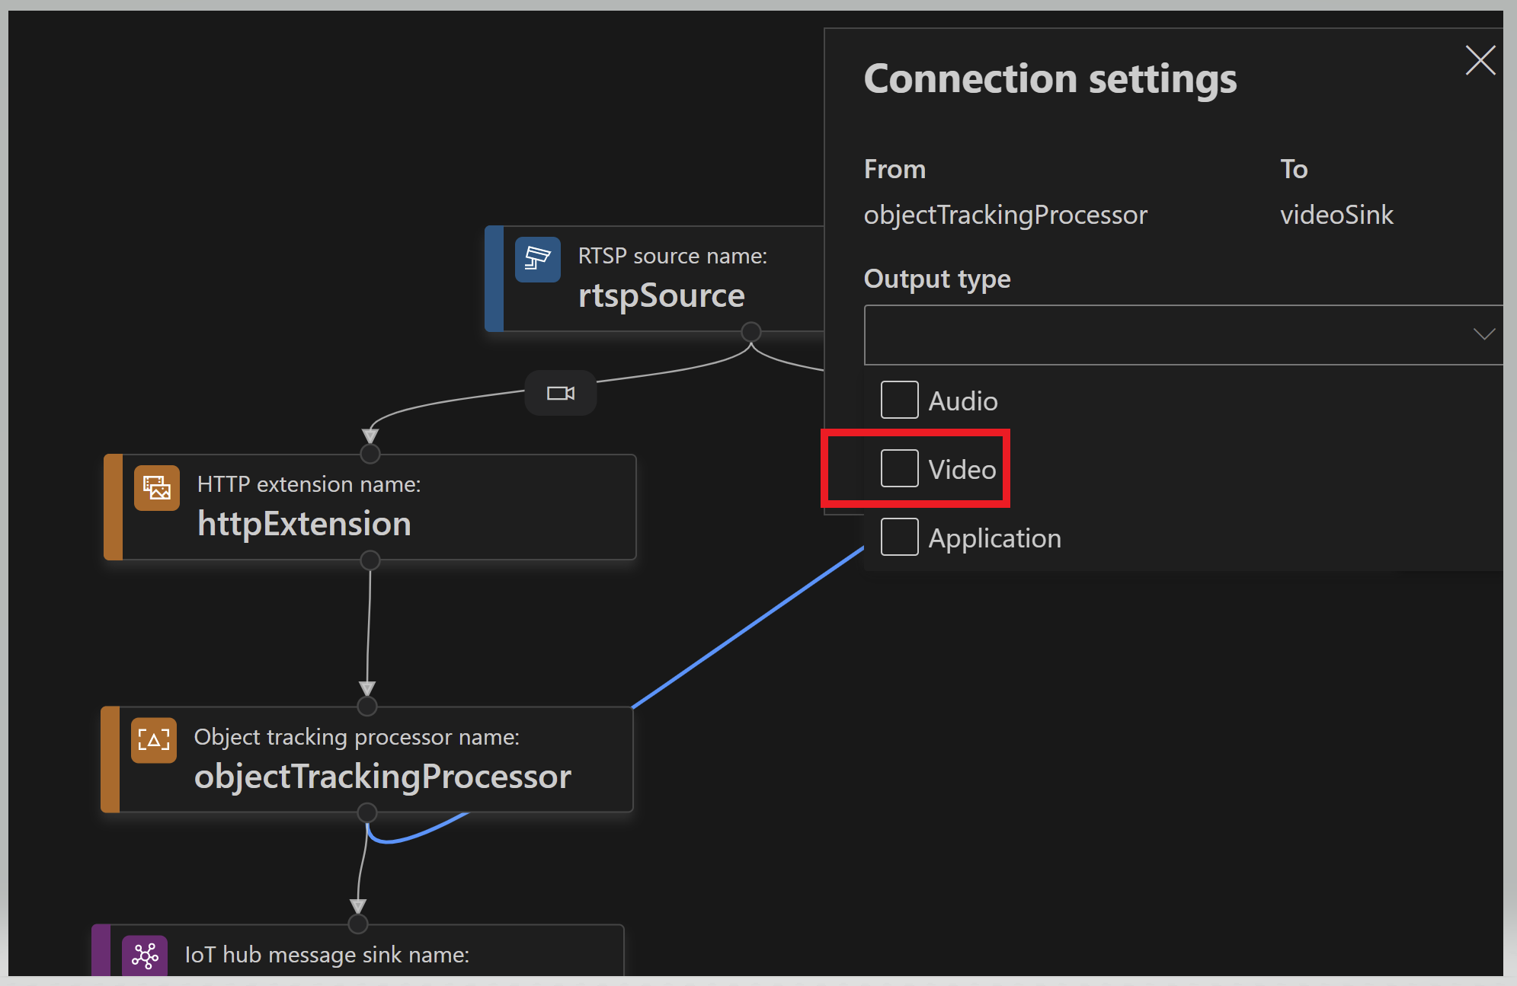Close the Connection settings panel
The width and height of the screenshot is (1517, 986).
(1480, 60)
